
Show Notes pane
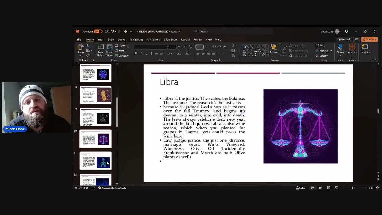[x=301, y=188]
